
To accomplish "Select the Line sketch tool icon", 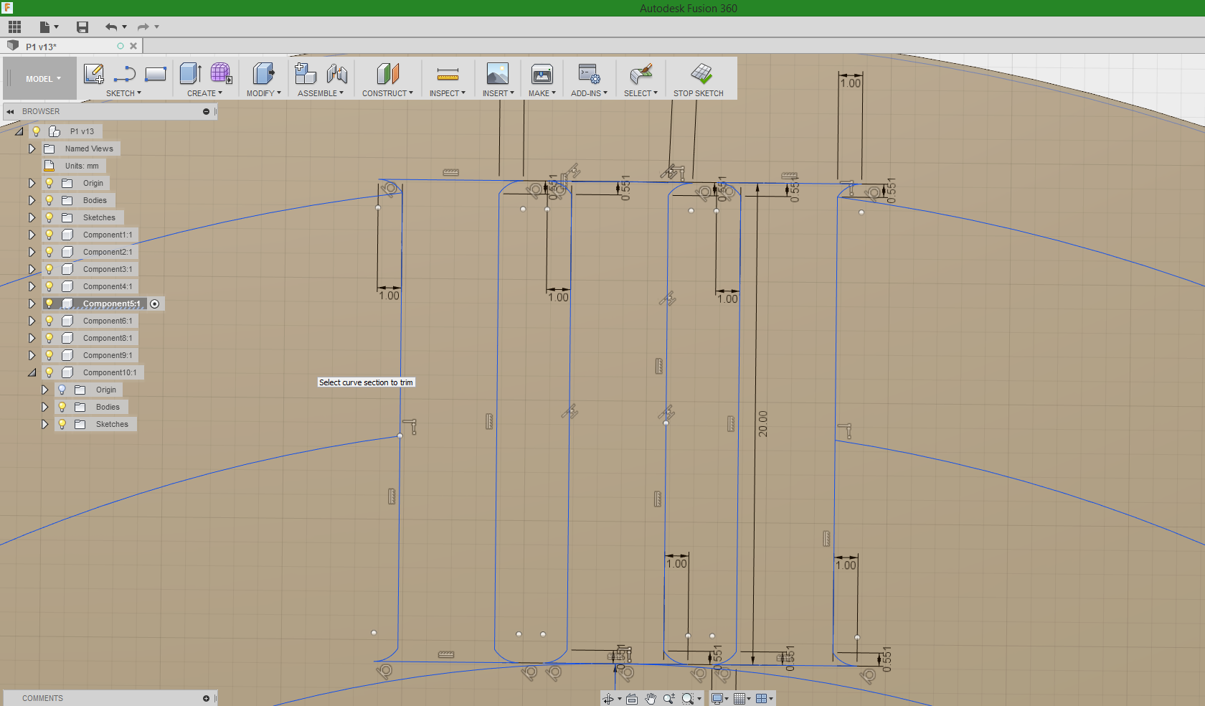I will point(125,74).
